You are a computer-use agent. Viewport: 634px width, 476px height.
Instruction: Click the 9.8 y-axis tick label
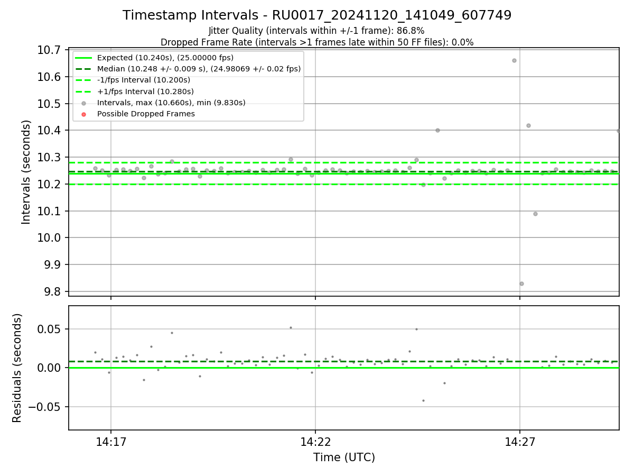[53, 291]
